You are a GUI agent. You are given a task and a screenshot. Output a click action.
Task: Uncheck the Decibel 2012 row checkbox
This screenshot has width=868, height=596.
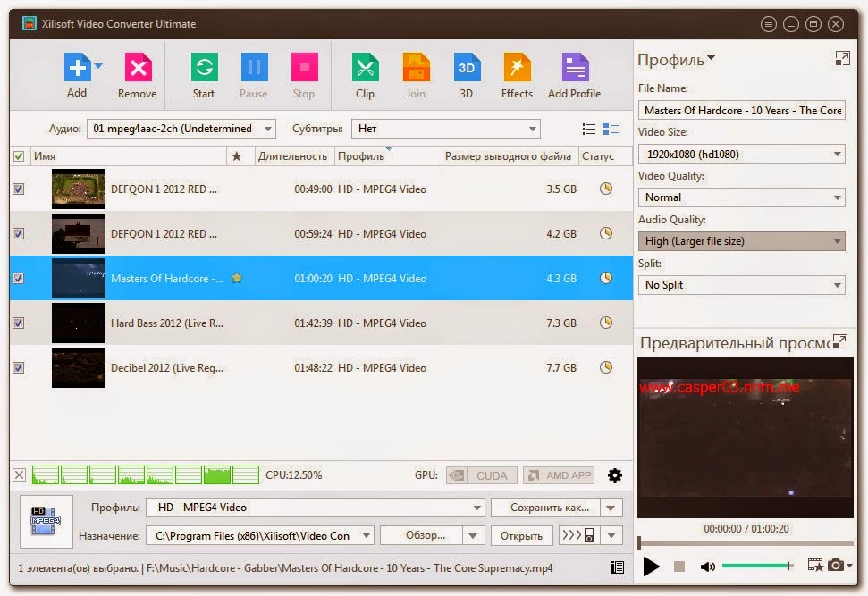[18, 367]
